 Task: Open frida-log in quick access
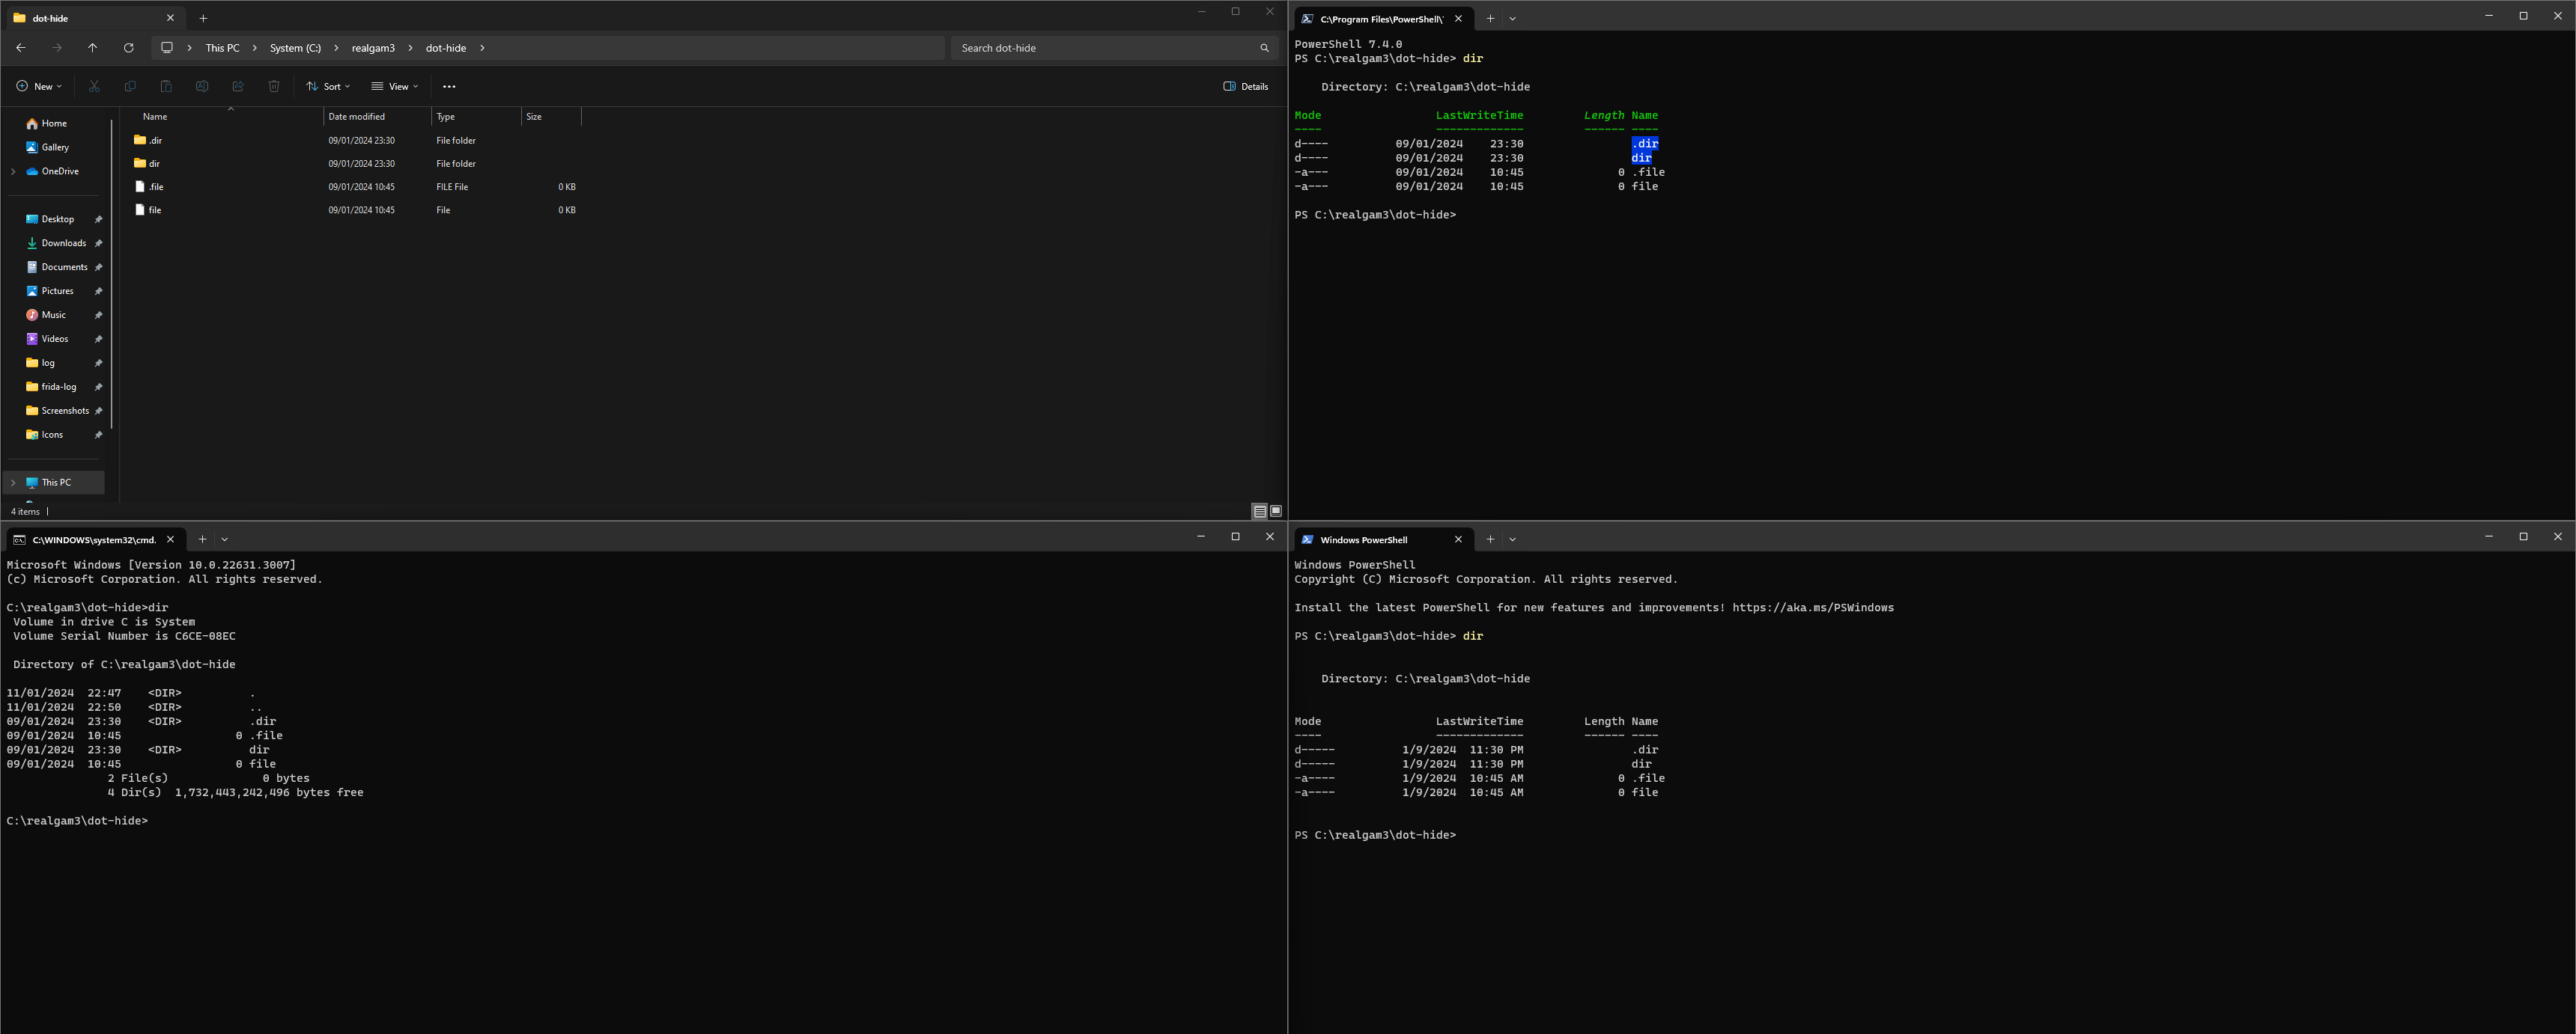click(x=58, y=388)
